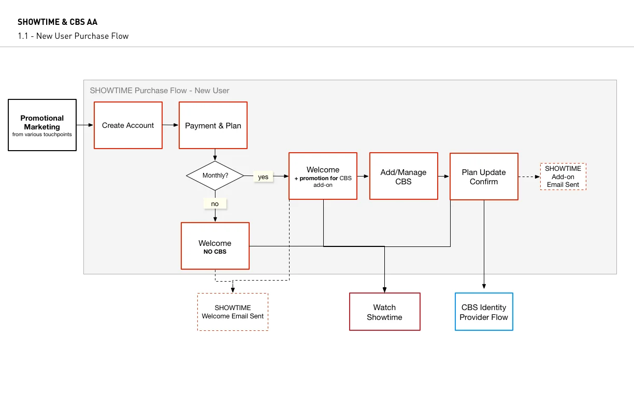Image resolution: width=634 pixels, height=410 pixels.
Task: Click the Monthly? decision diamond
Action: [x=215, y=175]
